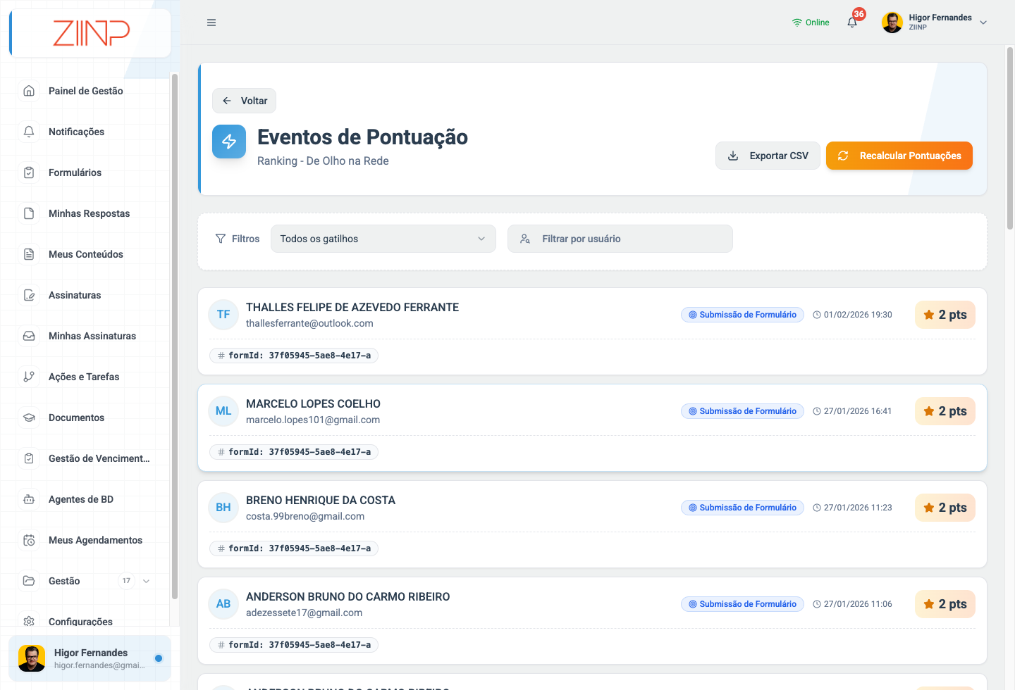Screen dimensions: 1015x690
Task: Go back with the Voltar button
Action: [x=244, y=101]
